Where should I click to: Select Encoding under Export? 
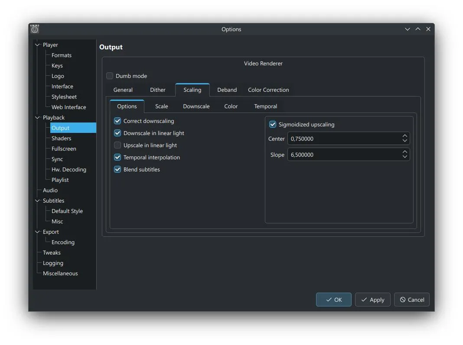[63, 242]
